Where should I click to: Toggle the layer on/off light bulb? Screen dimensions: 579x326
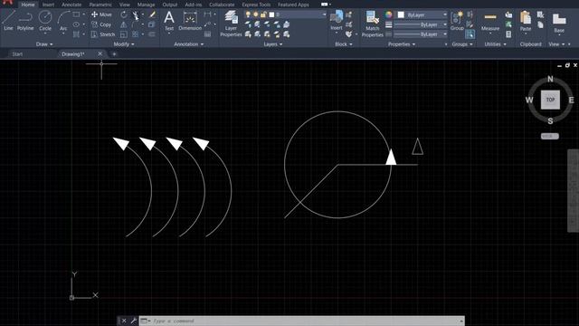click(x=248, y=14)
